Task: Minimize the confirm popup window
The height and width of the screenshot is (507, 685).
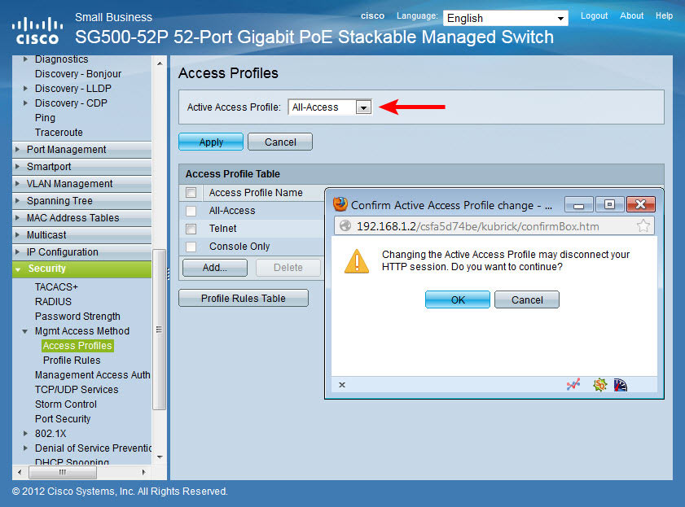Action: coord(579,204)
